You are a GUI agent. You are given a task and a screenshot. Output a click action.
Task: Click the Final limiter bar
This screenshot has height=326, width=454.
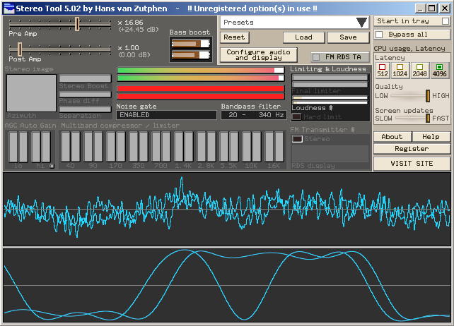click(x=330, y=81)
